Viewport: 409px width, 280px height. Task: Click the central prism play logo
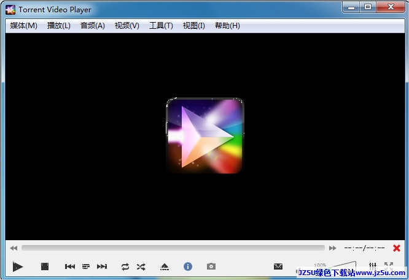204,135
